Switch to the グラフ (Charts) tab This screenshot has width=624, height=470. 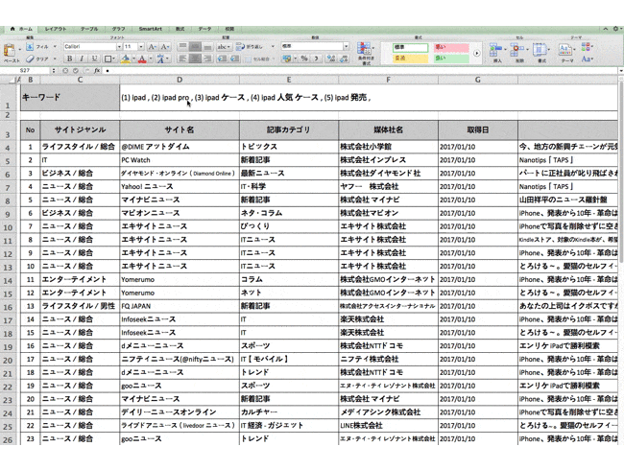click(x=118, y=29)
